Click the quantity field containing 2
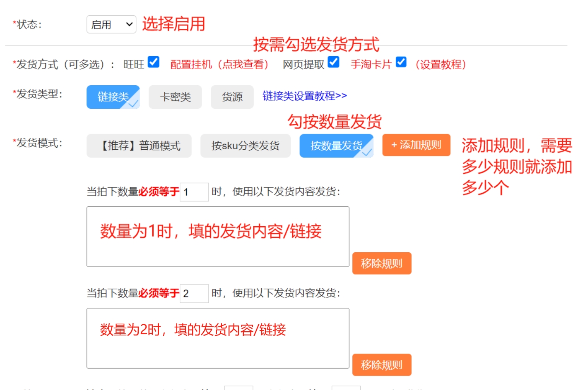The height and width of the screenshot is (390, 585). [194, 294]
